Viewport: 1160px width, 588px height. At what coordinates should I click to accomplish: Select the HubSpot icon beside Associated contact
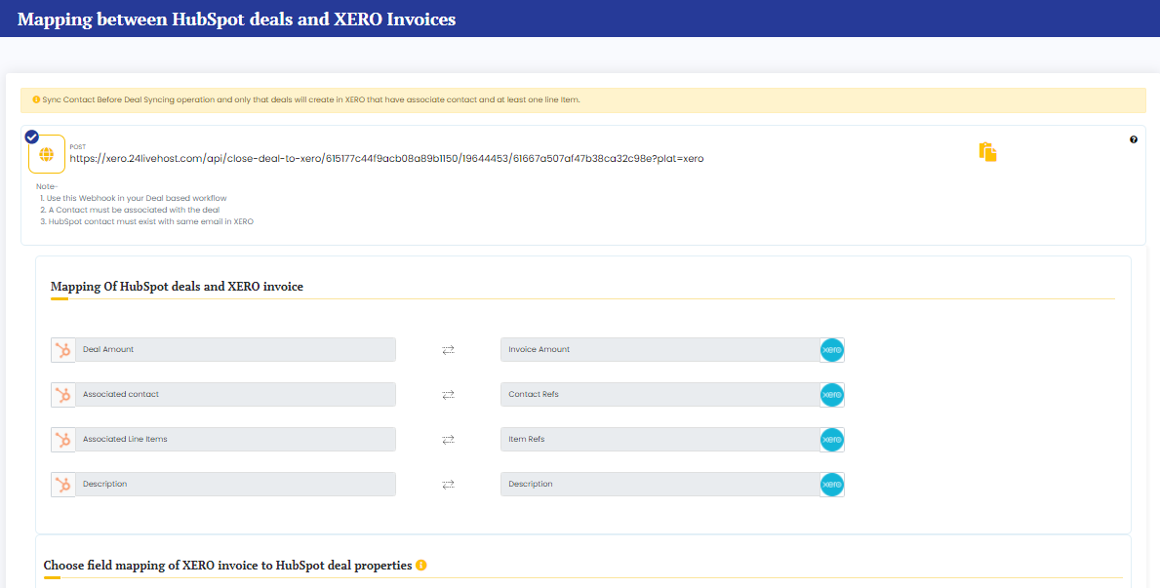tap(63, 394)
